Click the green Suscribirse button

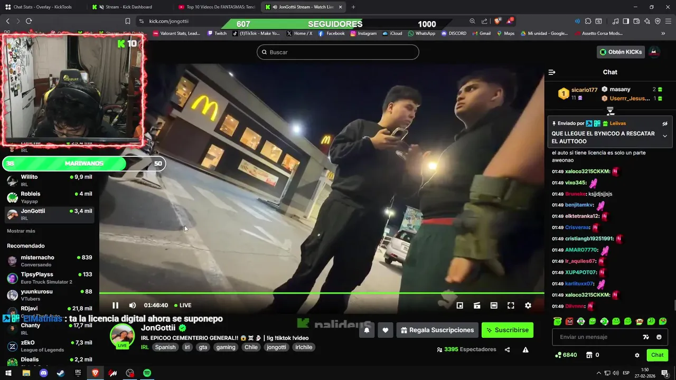point(508,330)
